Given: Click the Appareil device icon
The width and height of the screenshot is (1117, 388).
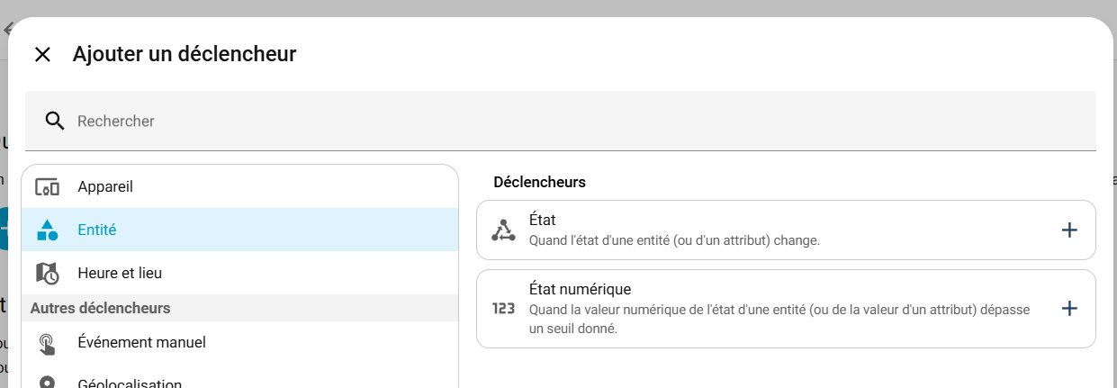Looking at the screenshot, I should [x=48, y=187].
